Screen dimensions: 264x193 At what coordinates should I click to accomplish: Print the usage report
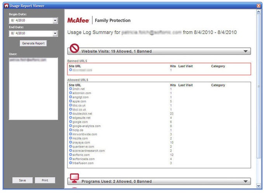click(x=45, y=180)
